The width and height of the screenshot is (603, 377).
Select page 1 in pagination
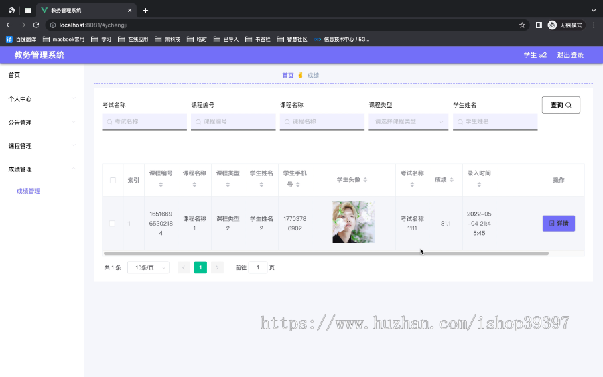pyautogui.click(x=200, y=267)
